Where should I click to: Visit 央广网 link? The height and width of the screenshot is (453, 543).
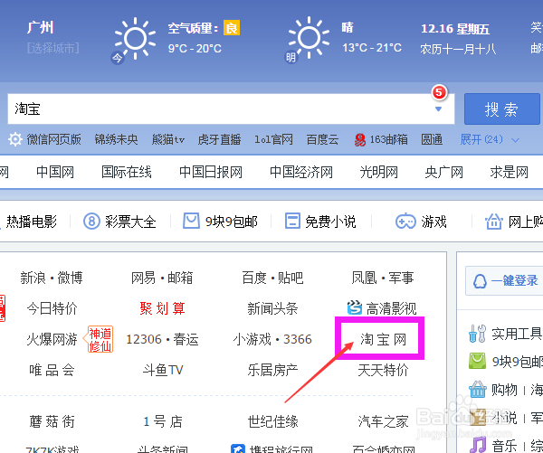point(444,172)
